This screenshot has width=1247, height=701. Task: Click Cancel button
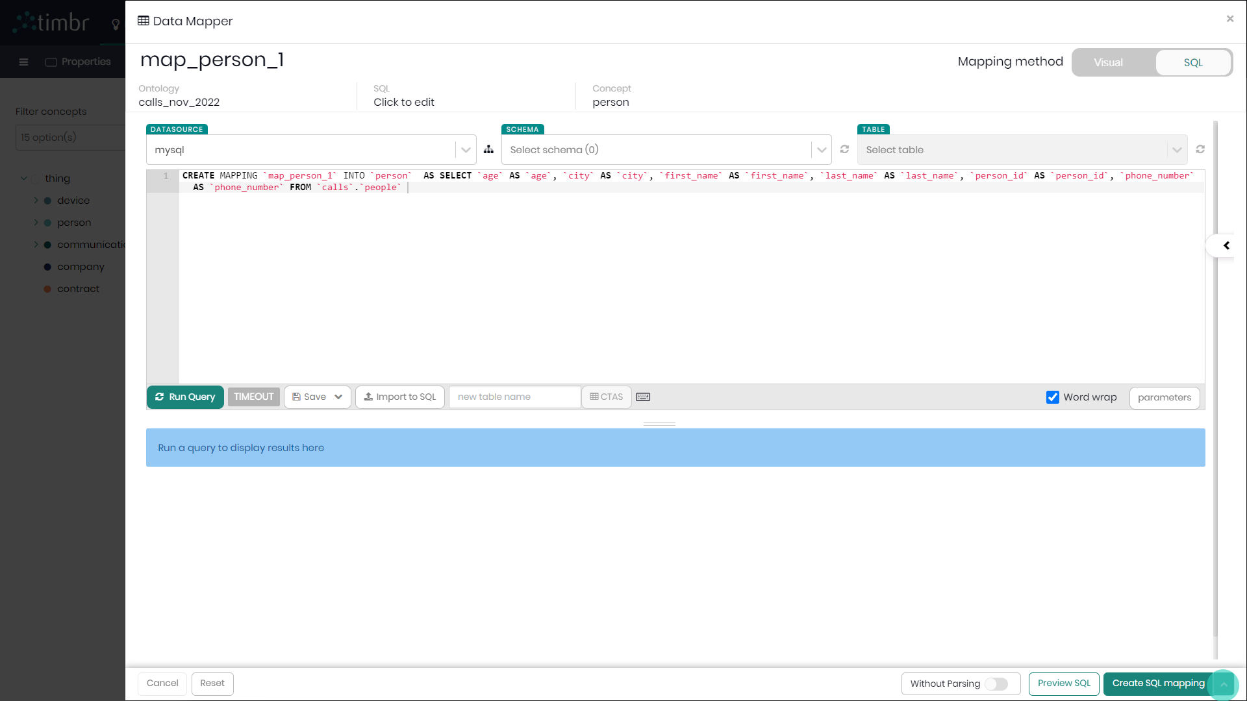162,683
